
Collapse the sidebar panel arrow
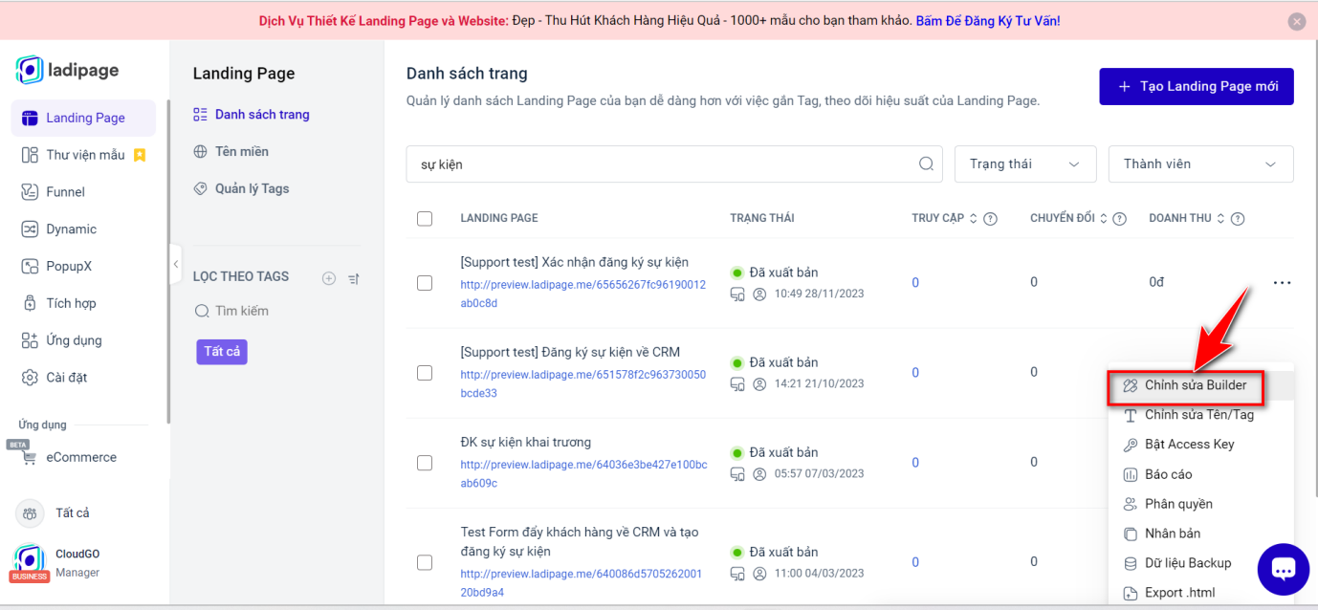pos(175,265)
